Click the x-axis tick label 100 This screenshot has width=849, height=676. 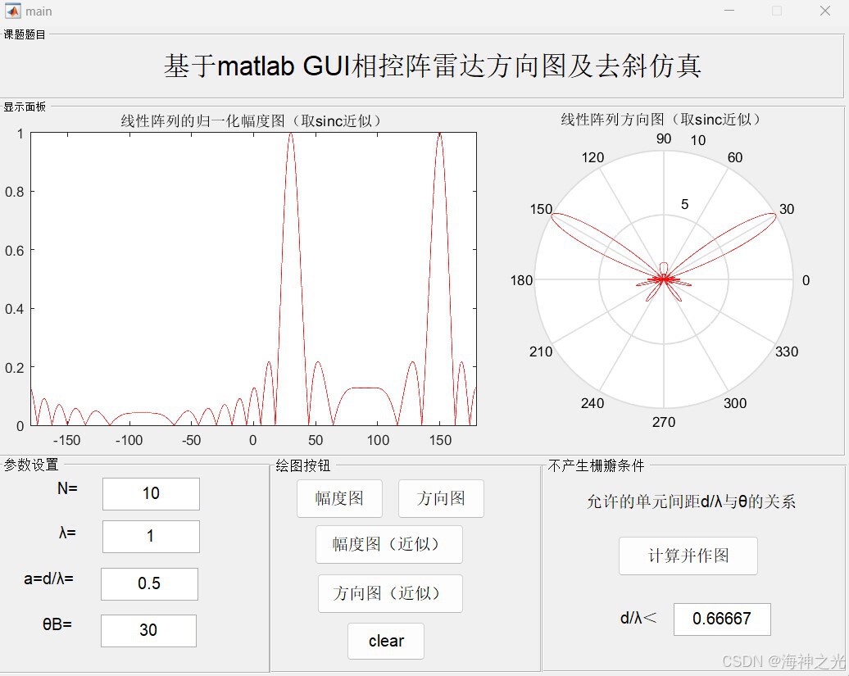pos(378,441)
